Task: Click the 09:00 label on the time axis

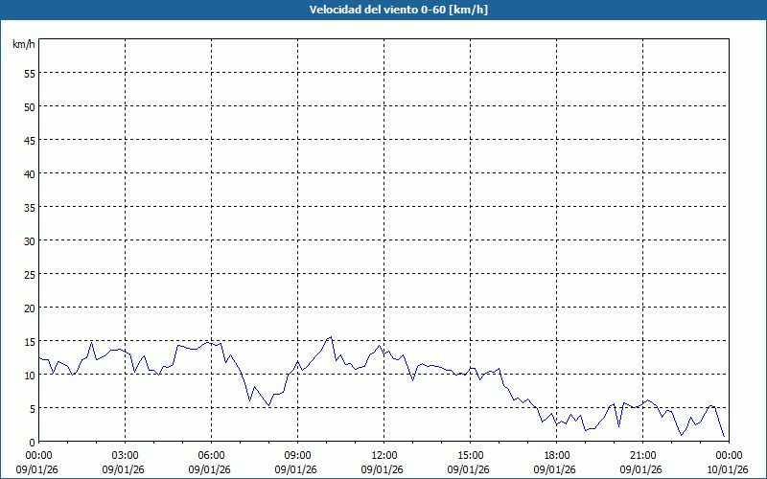Action: 297,455
